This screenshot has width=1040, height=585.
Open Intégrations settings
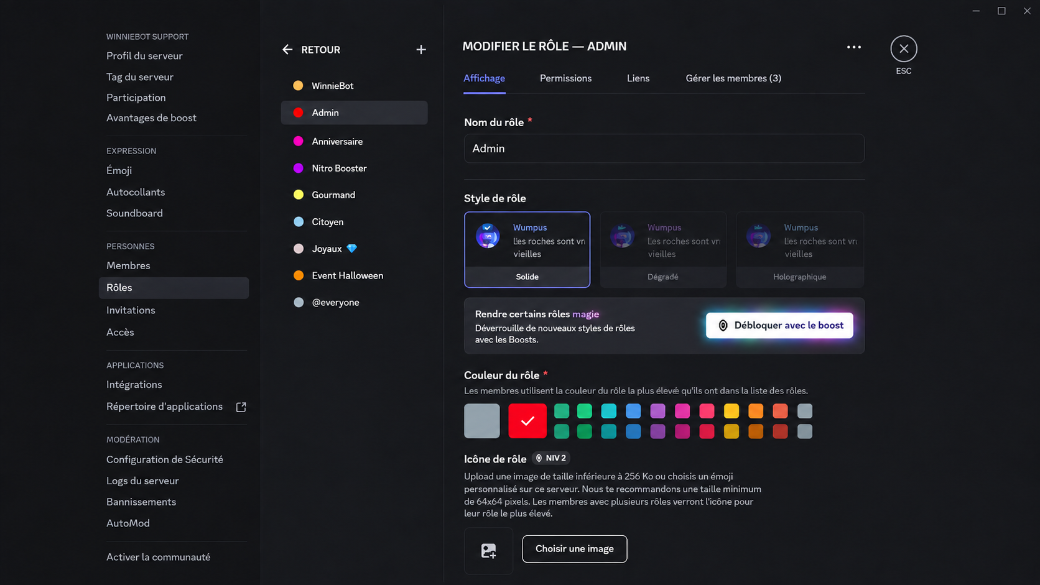point(134,385)
